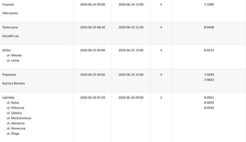246x142 pixels.
Task: Click ul. Modrzewiowa street entry
Action: [x=19, y=118]
